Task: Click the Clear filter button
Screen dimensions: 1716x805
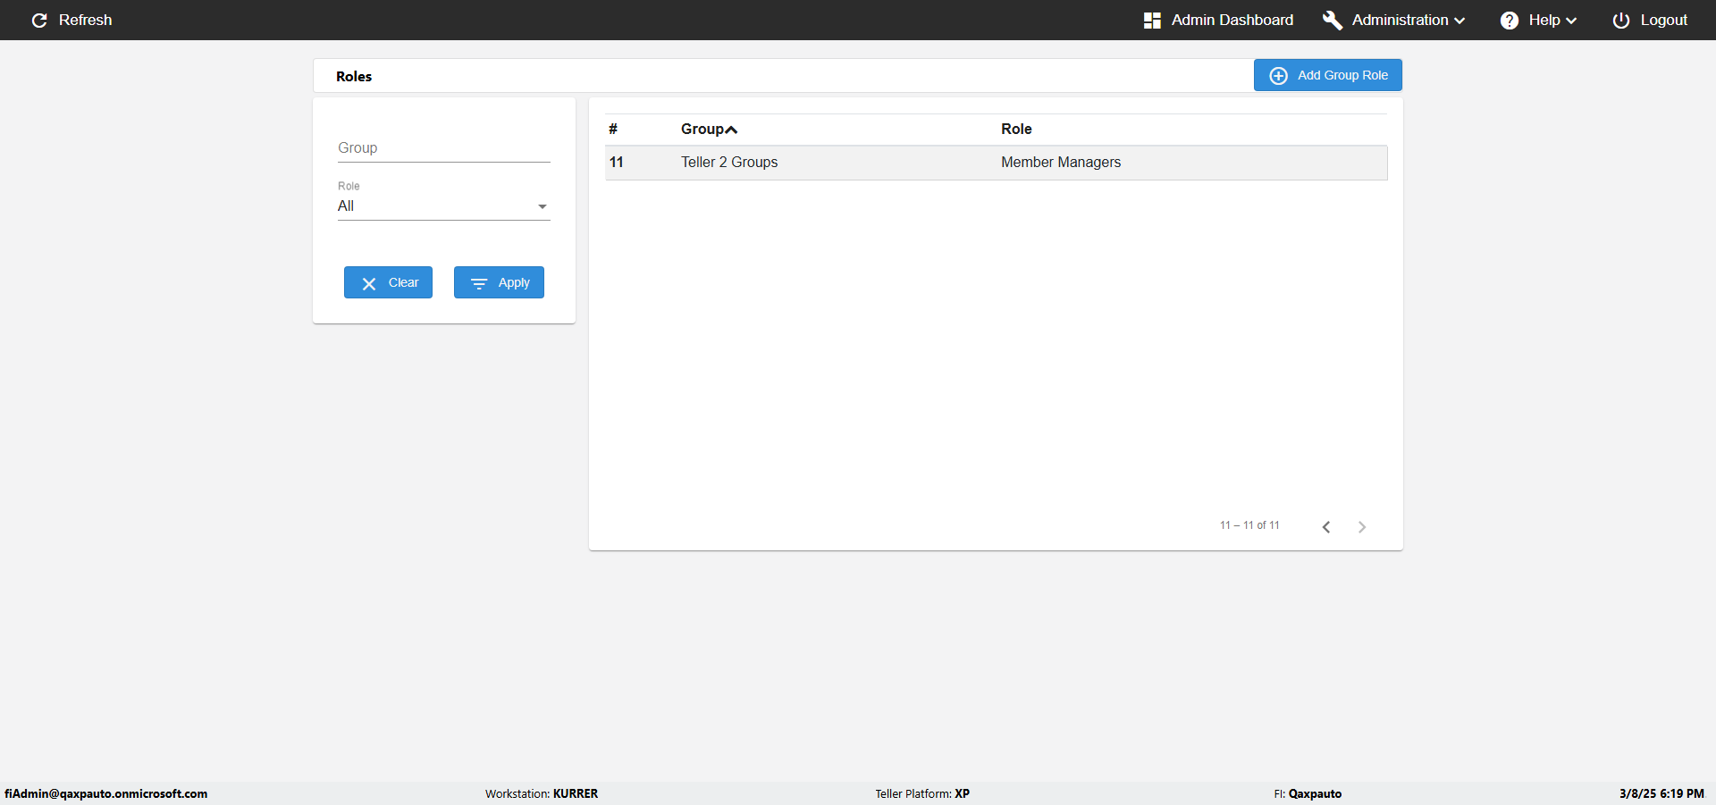Action: pos(388,282)
